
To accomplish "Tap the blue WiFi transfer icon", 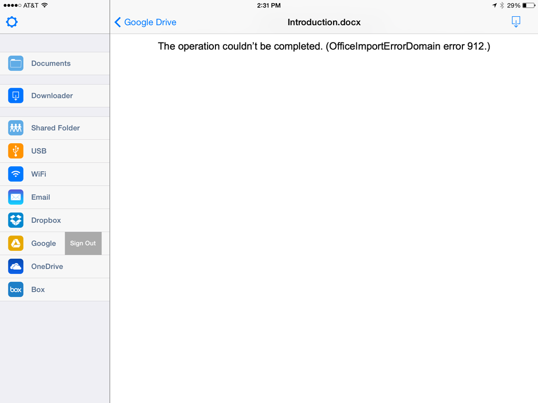I will (16, 174).
